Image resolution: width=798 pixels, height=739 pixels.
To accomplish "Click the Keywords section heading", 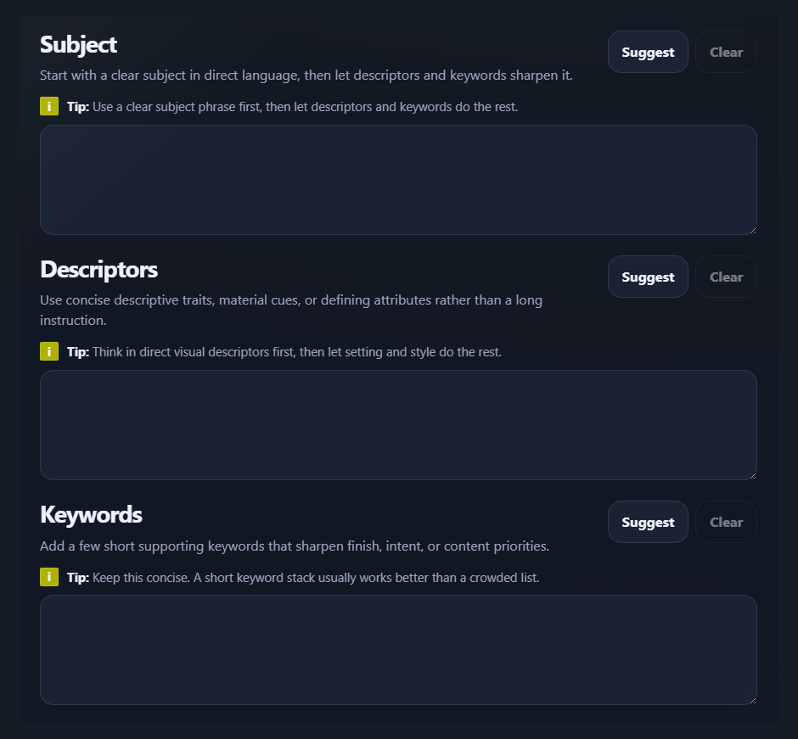I will (x=92, y=515).
